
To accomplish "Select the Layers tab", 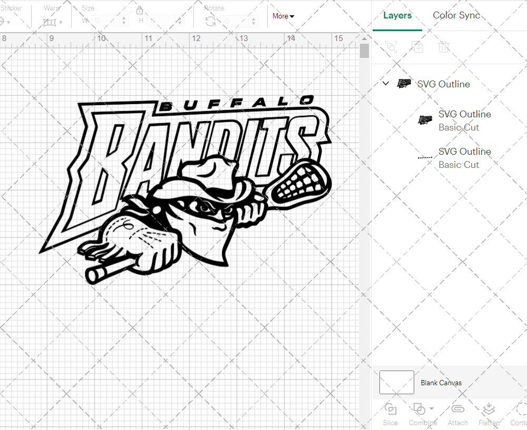I will pyautogui.click(x=397, y=15).
